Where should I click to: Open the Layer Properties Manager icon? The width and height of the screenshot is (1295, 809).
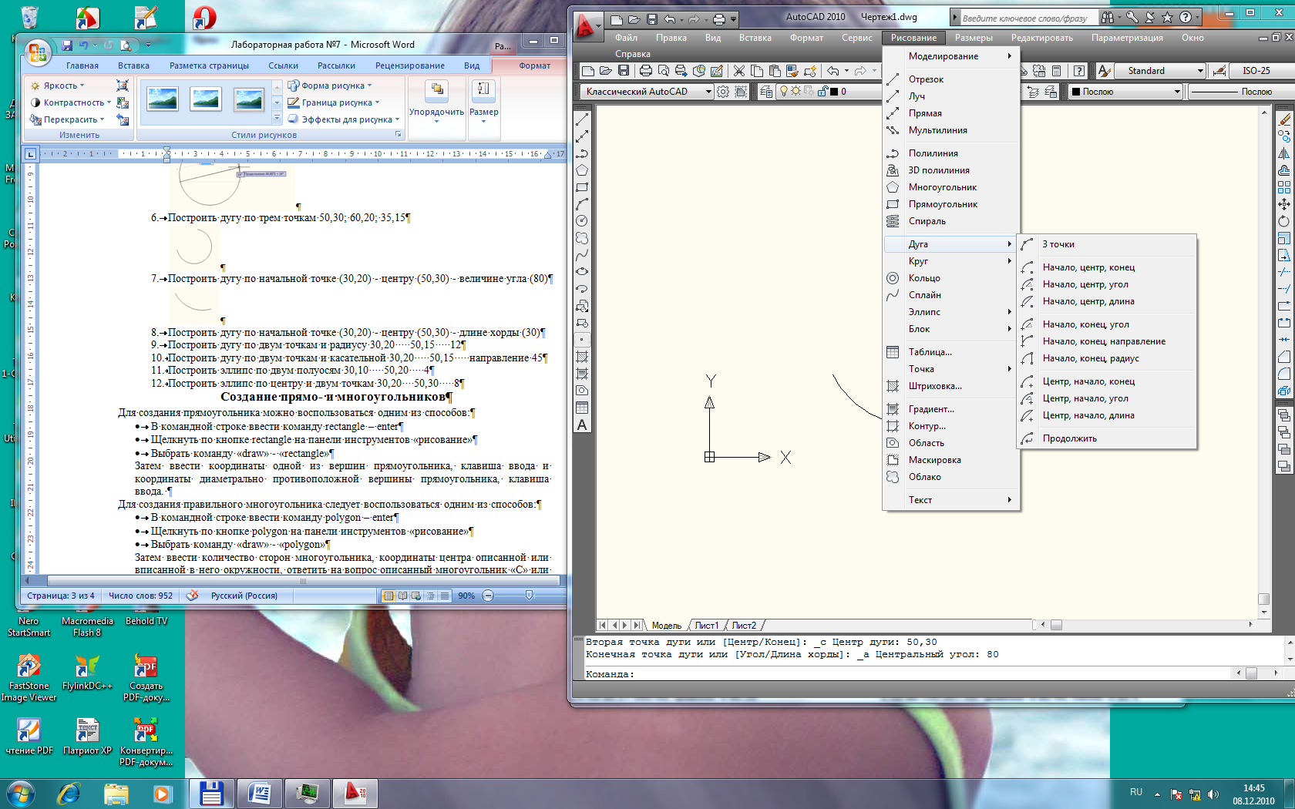tap(766, 92)
